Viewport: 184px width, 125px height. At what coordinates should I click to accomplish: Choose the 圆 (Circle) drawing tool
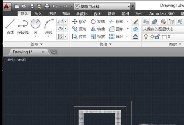35,26
